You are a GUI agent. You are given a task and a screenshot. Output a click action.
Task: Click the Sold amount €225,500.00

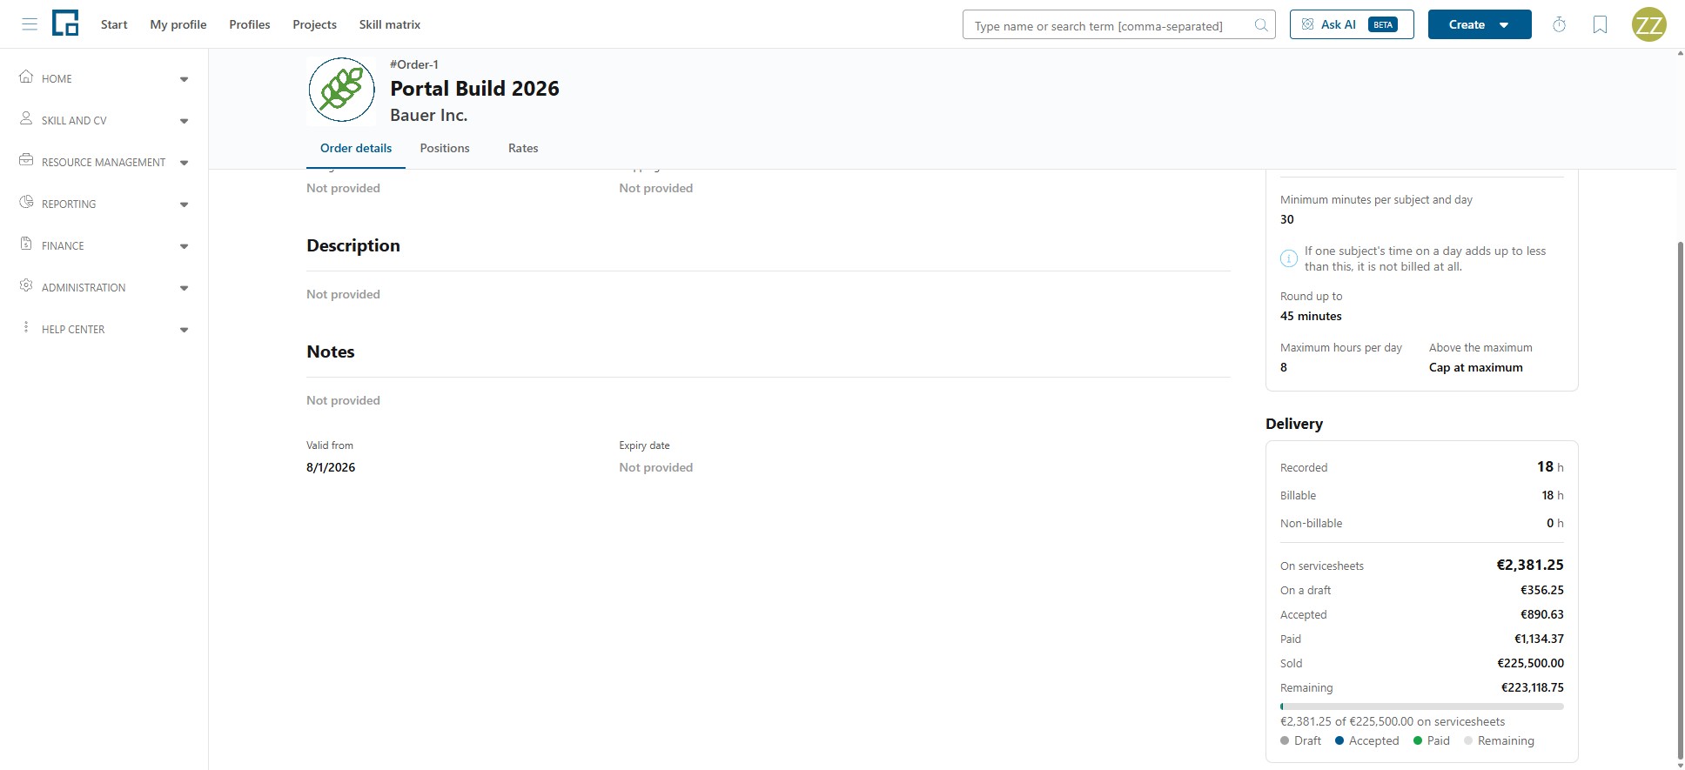coord(1530,663)
